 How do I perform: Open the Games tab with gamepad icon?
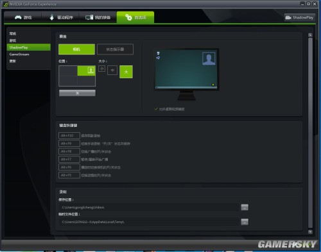pyautogui.click(x=23, y=17)
